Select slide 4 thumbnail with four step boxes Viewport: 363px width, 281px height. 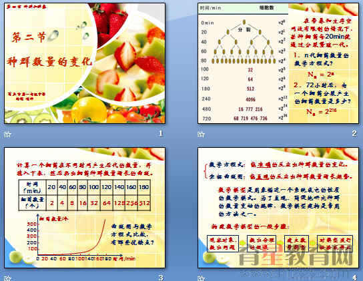coord(278,208)
